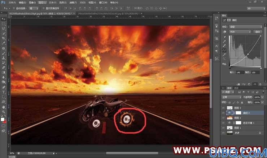Hide the 曲线 2 adjustment layer
267x158 pixels.
pyautogui.click(x=223, y=113)
